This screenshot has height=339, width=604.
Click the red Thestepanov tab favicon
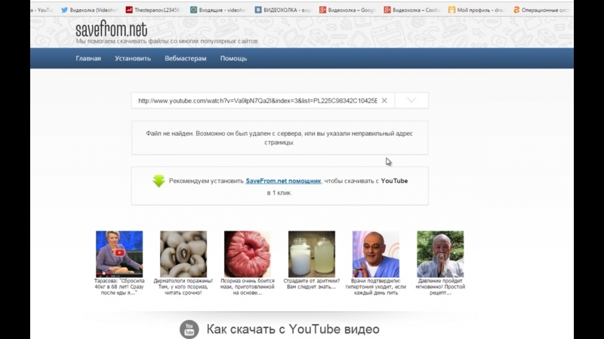click(129, 10)
